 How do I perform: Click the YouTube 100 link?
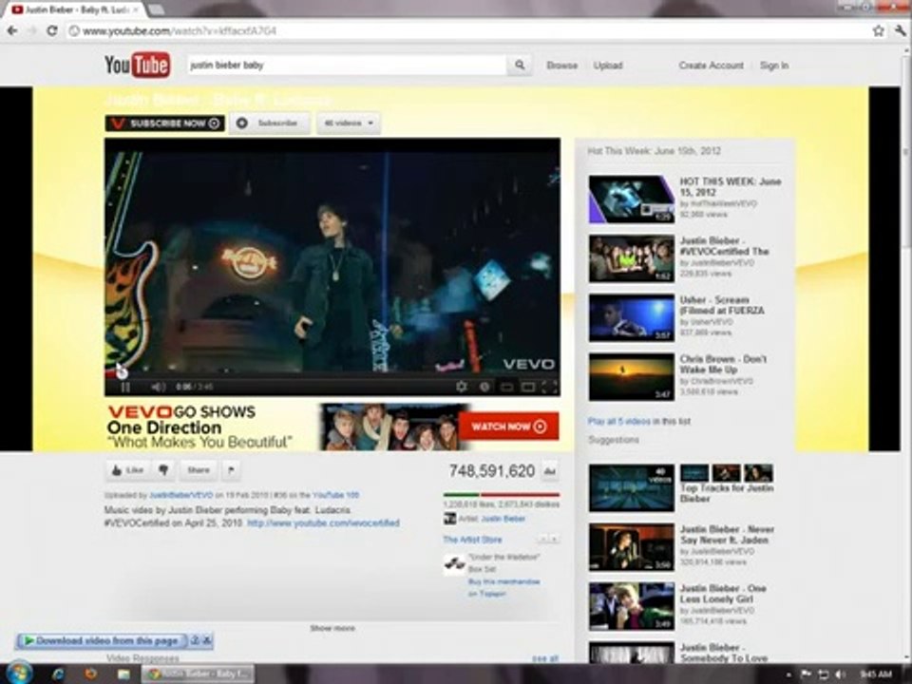(335, 495)
